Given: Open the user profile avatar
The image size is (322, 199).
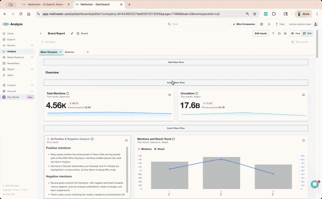Looking at the screenshot, I should tap(316, 24).
